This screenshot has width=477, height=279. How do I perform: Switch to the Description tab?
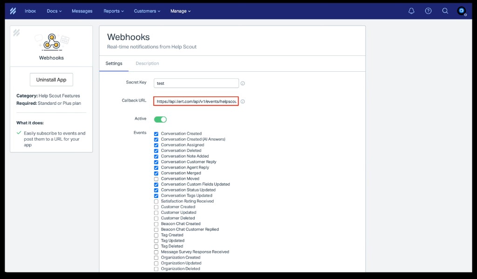click(x=147, y=63)
